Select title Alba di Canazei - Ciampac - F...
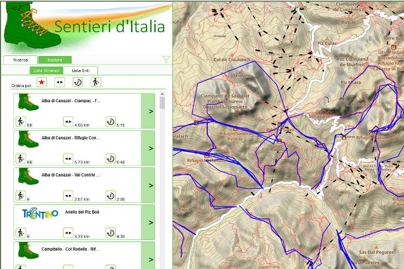404x269 pixels. [71, 101]
